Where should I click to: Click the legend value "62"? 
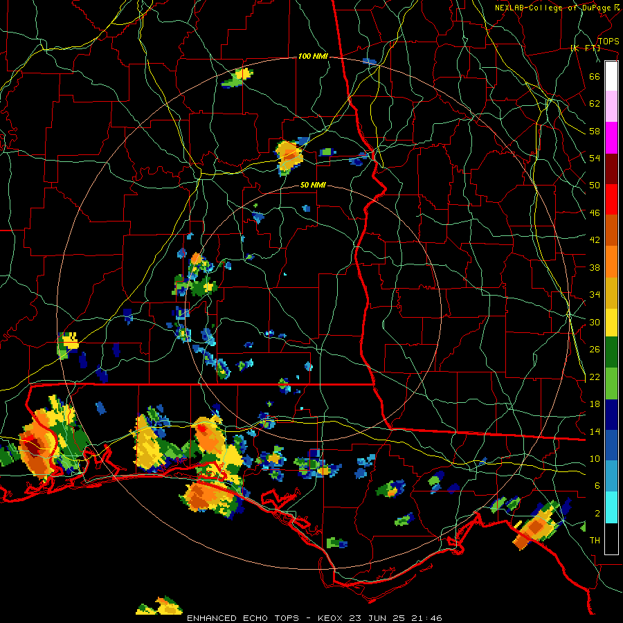[595, 104]
